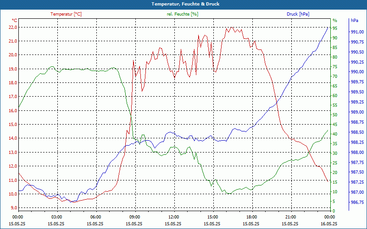Click green humidity axis value '20'
Image resolution: width=367 pixels, height=229 pixels.
coord(335,173)
